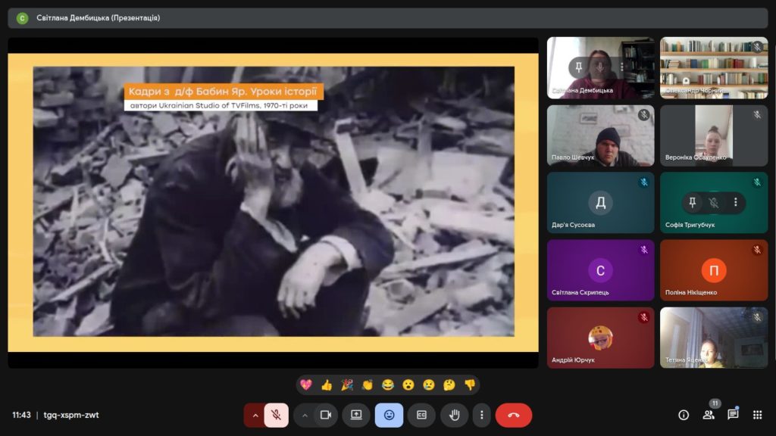The height and width of the screenshot is (436, 776).
Task: Click the present screen icon
Action: (356, 415)
